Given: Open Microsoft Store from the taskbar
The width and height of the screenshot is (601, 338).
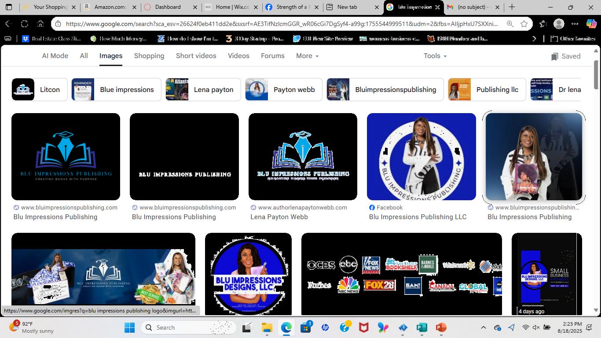Looking at the screenshot, I should (x=306, y=327).
